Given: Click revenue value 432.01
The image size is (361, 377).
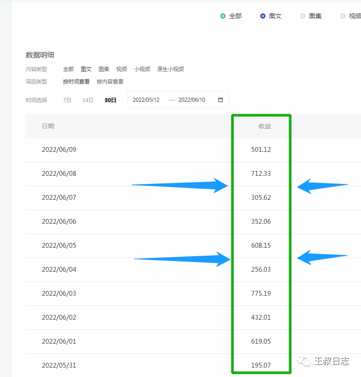Looking at the screenshot, I should tap(261, 317).
